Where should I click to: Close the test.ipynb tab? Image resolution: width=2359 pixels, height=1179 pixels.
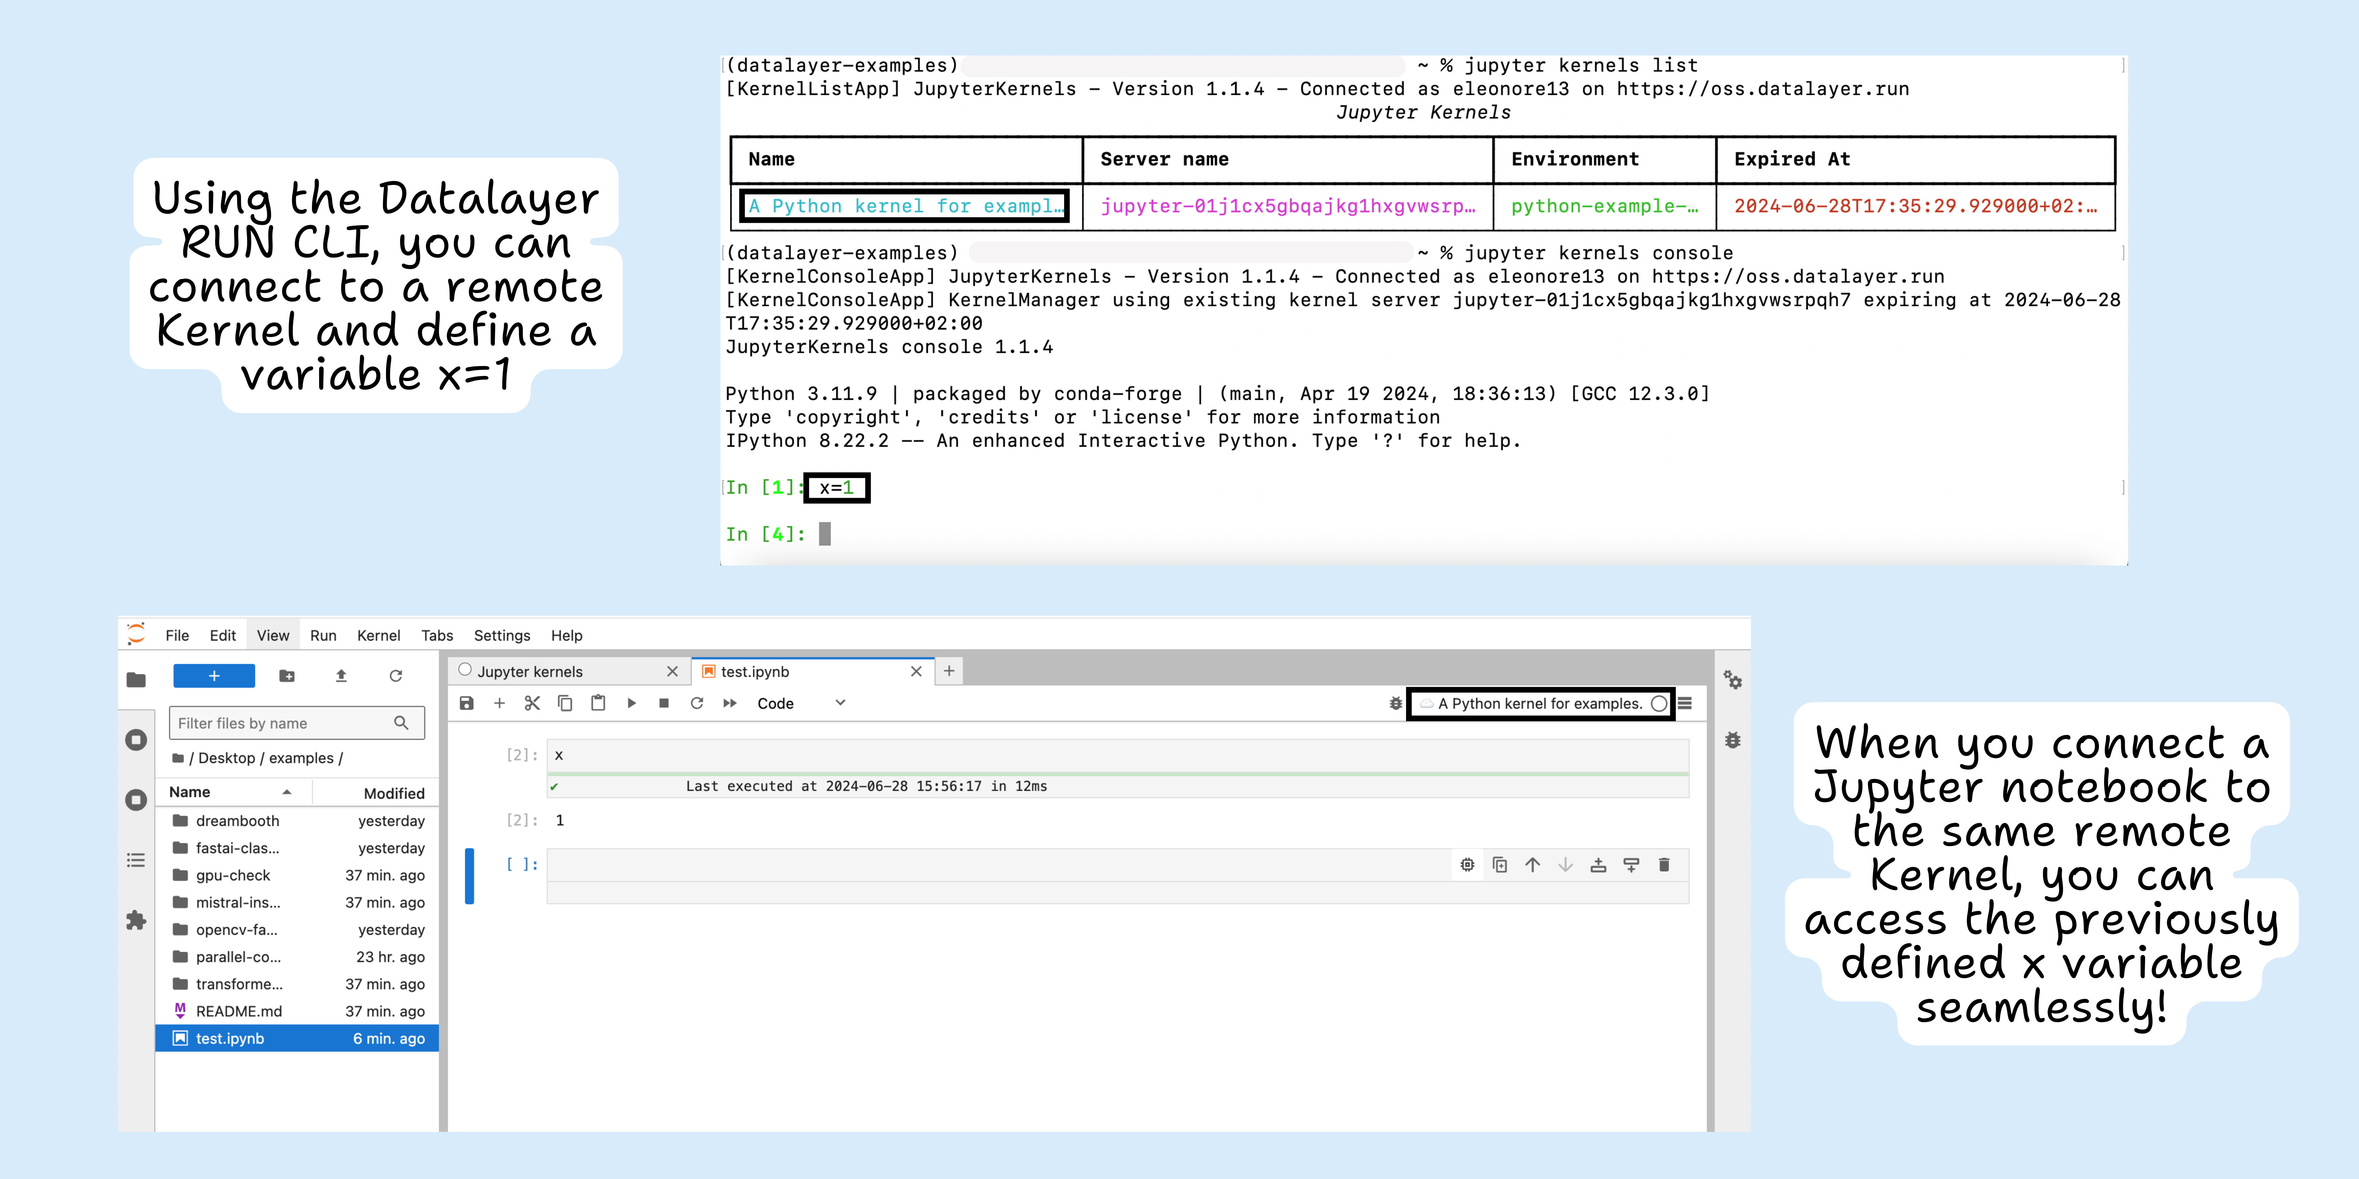point(916,671)
